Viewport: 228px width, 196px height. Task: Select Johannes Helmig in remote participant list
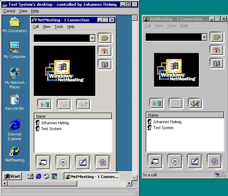coord(52,123)
